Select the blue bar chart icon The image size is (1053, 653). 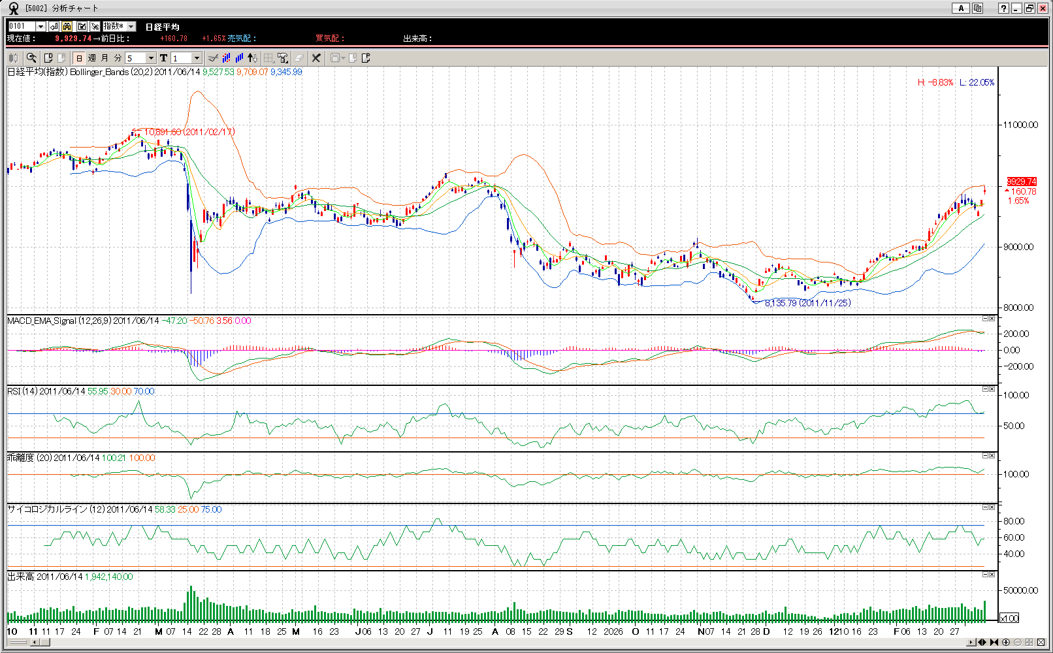pos(240,58)
